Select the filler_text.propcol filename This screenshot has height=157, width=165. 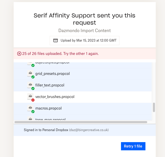click(50, 85)
